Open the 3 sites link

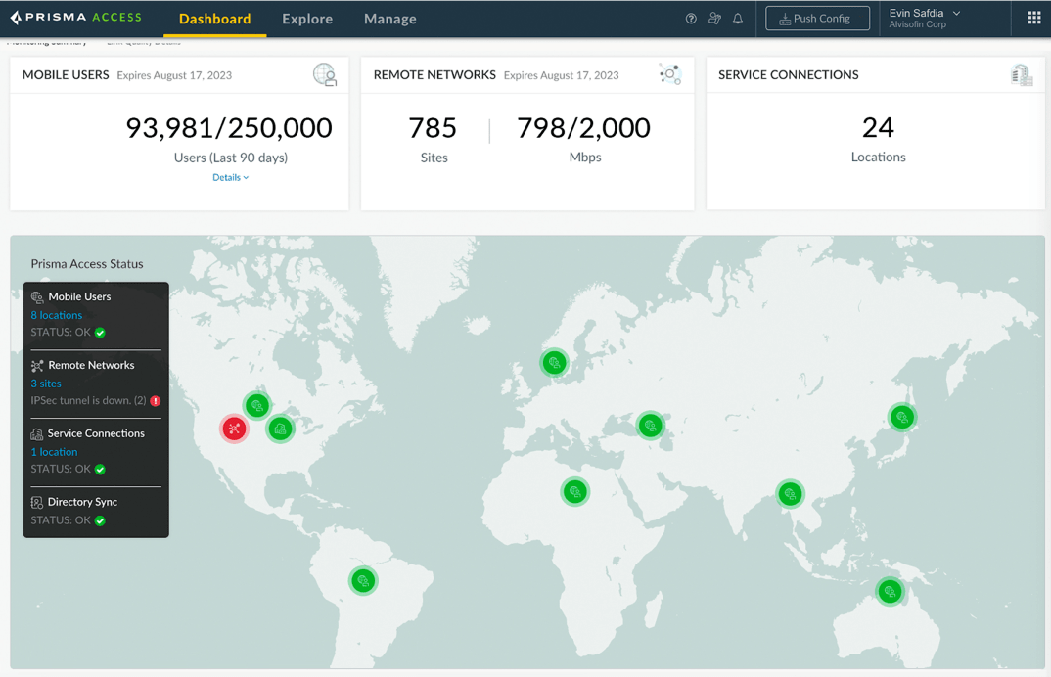46,384
